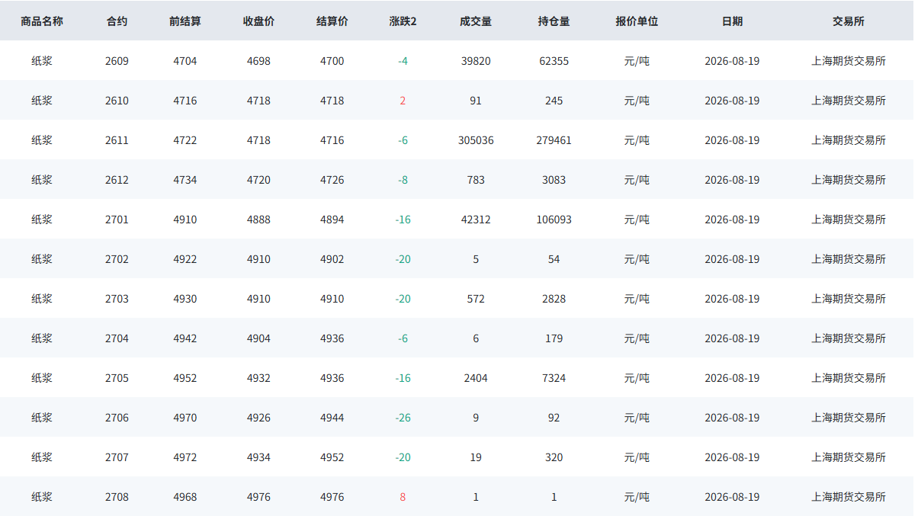Image resolution: width=918 pixels, height=516 pixels.
Task: Click volume value 2404
Action: tap(476, 378)
